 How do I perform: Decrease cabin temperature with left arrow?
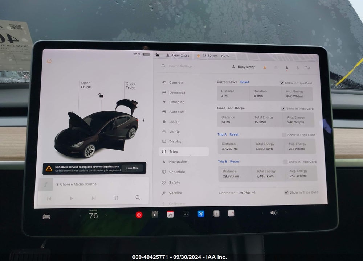tap(80, 216)
